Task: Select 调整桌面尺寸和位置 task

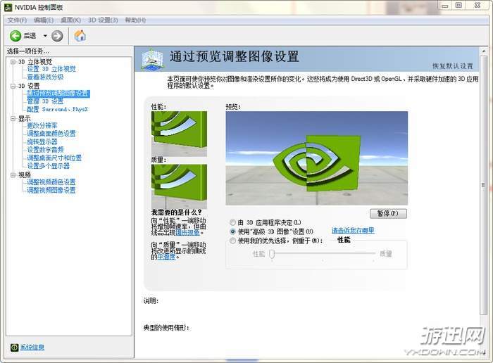Action: pyautogui.click(x=54, y=158)
